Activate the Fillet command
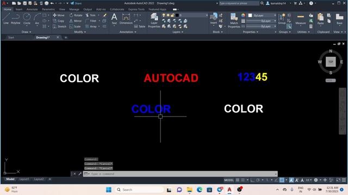348x195 pixels. point(91,21)
